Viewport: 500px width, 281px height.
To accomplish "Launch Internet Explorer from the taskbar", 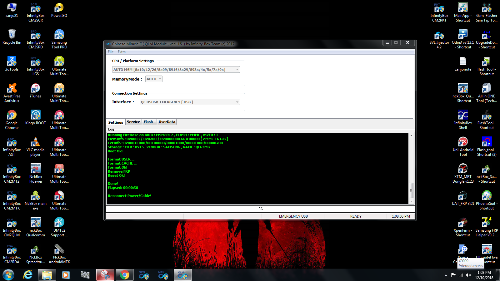I will click(x=28, y=275).
